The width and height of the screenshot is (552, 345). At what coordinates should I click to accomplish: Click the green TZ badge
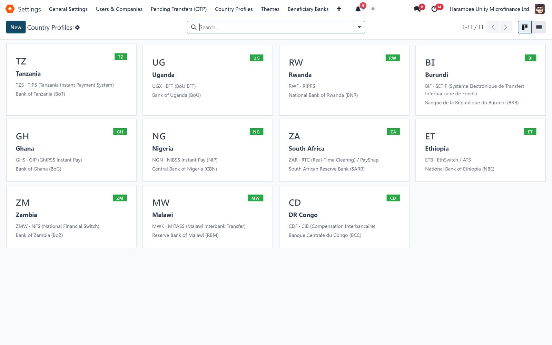pyautogui.click(x=121, y=57)
